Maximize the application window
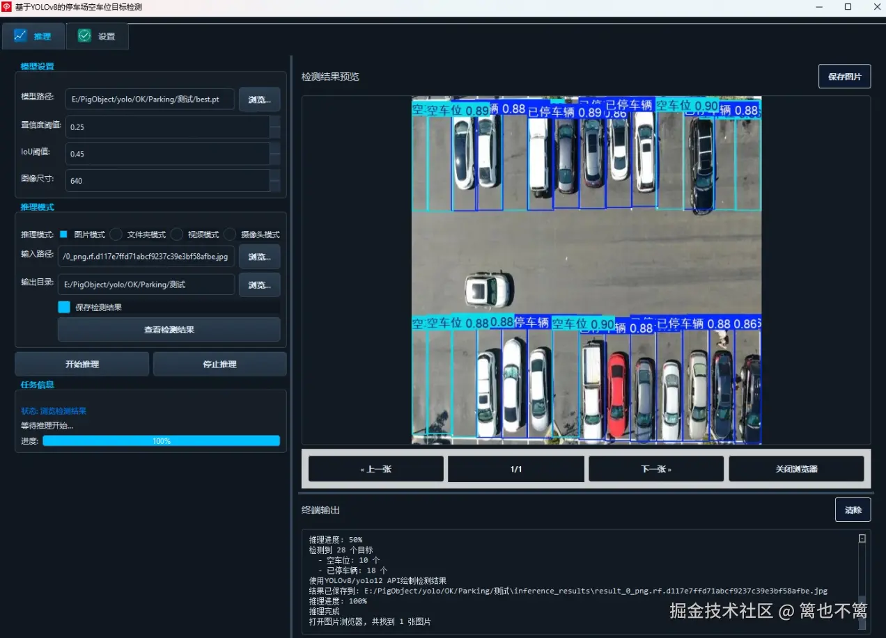886x638 pixels. coord(848,7)
